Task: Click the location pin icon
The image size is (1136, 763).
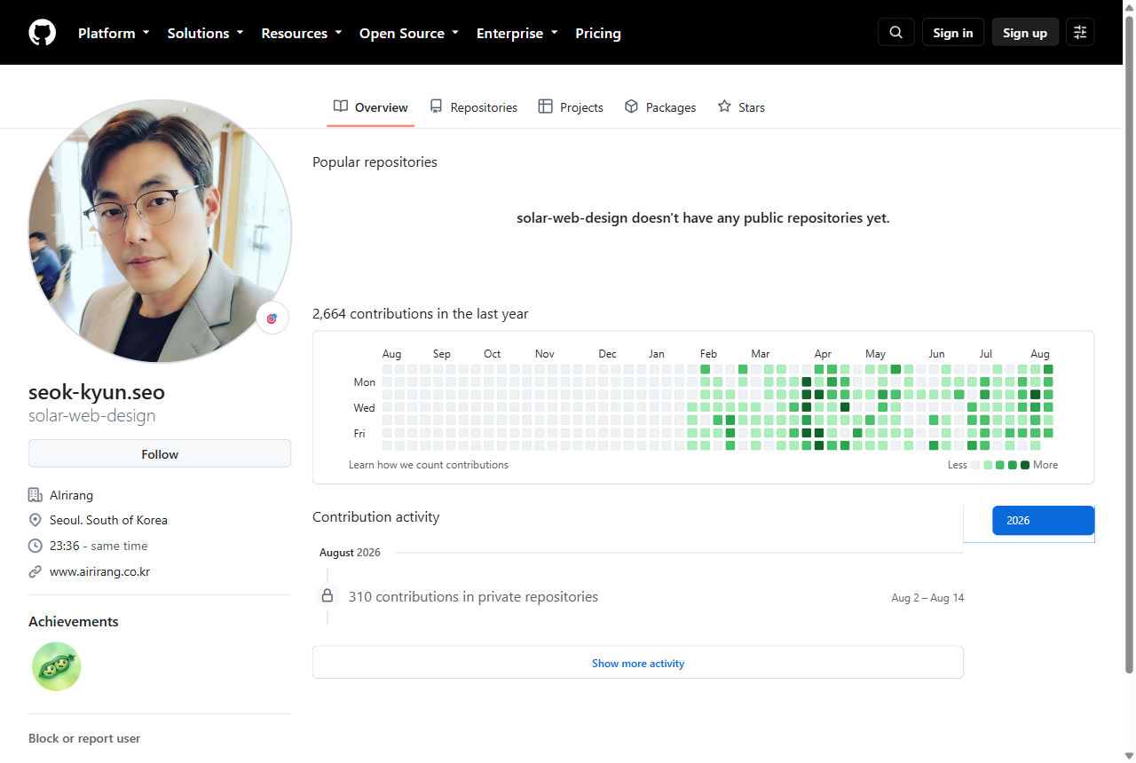Action: 35,520
